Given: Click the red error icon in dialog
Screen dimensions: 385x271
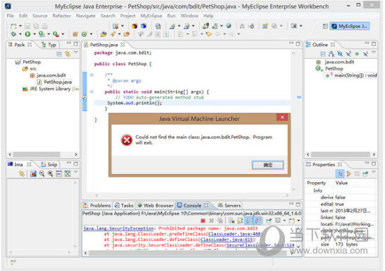Looking at the screenshot, I should [x=126, y=140].
